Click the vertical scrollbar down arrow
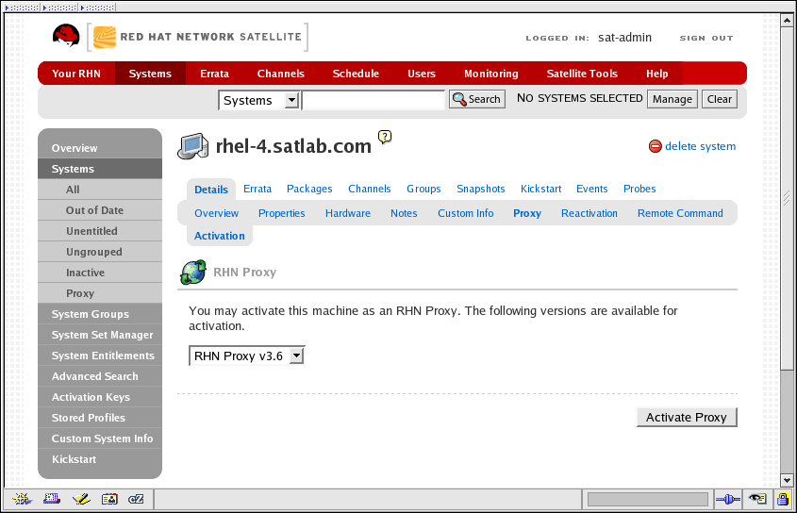 click(787, 480)
